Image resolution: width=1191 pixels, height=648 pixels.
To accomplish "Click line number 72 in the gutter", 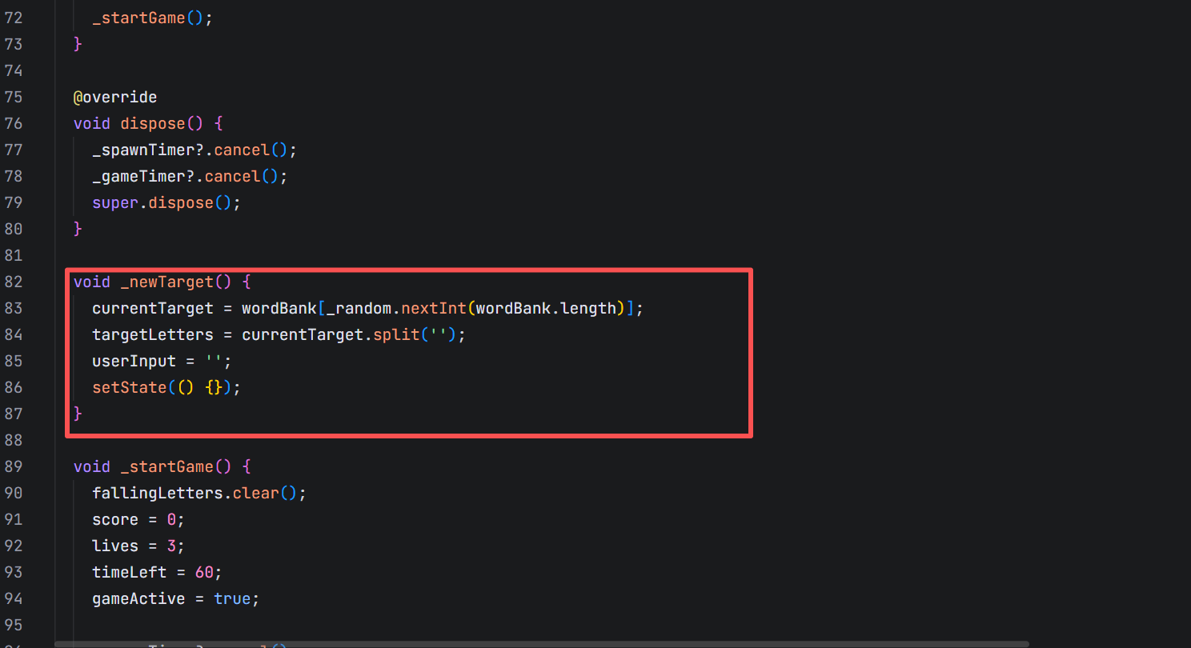I will (x=14, y=18).
